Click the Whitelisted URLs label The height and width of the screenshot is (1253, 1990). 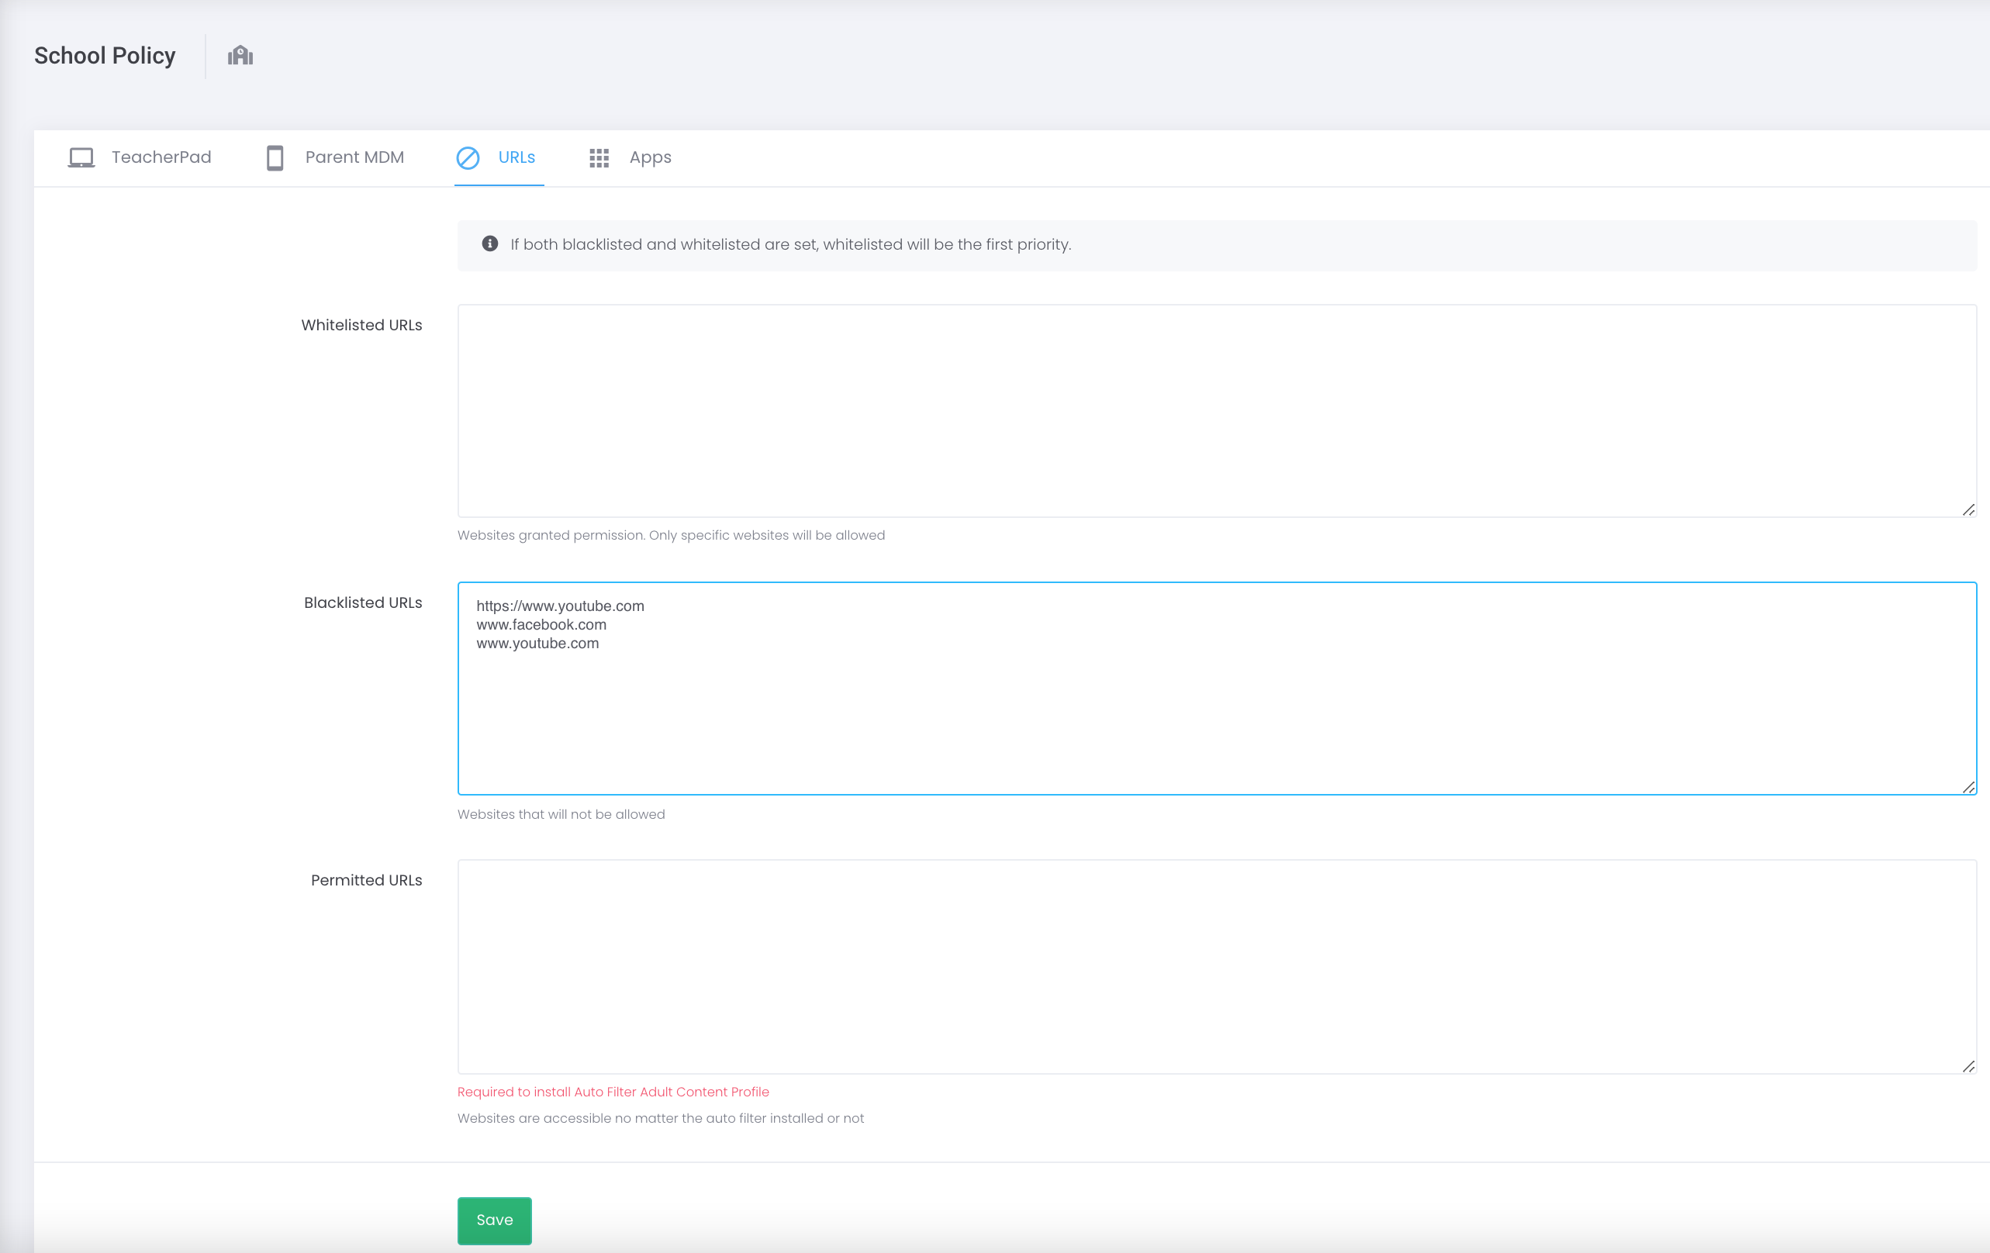coord(361,325)
